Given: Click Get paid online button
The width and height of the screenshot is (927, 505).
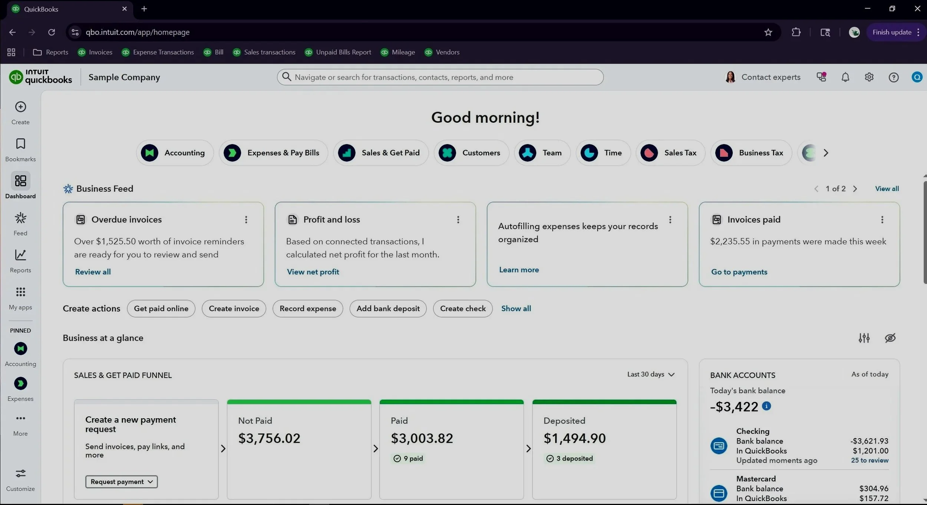Looking at the screenshot, I should (x=161, y=308).
